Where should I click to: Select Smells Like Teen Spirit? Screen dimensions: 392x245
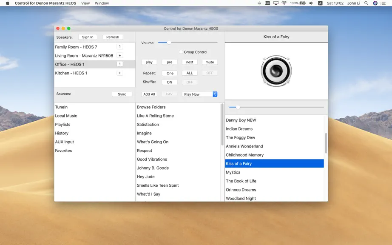(x=179, y=185)
